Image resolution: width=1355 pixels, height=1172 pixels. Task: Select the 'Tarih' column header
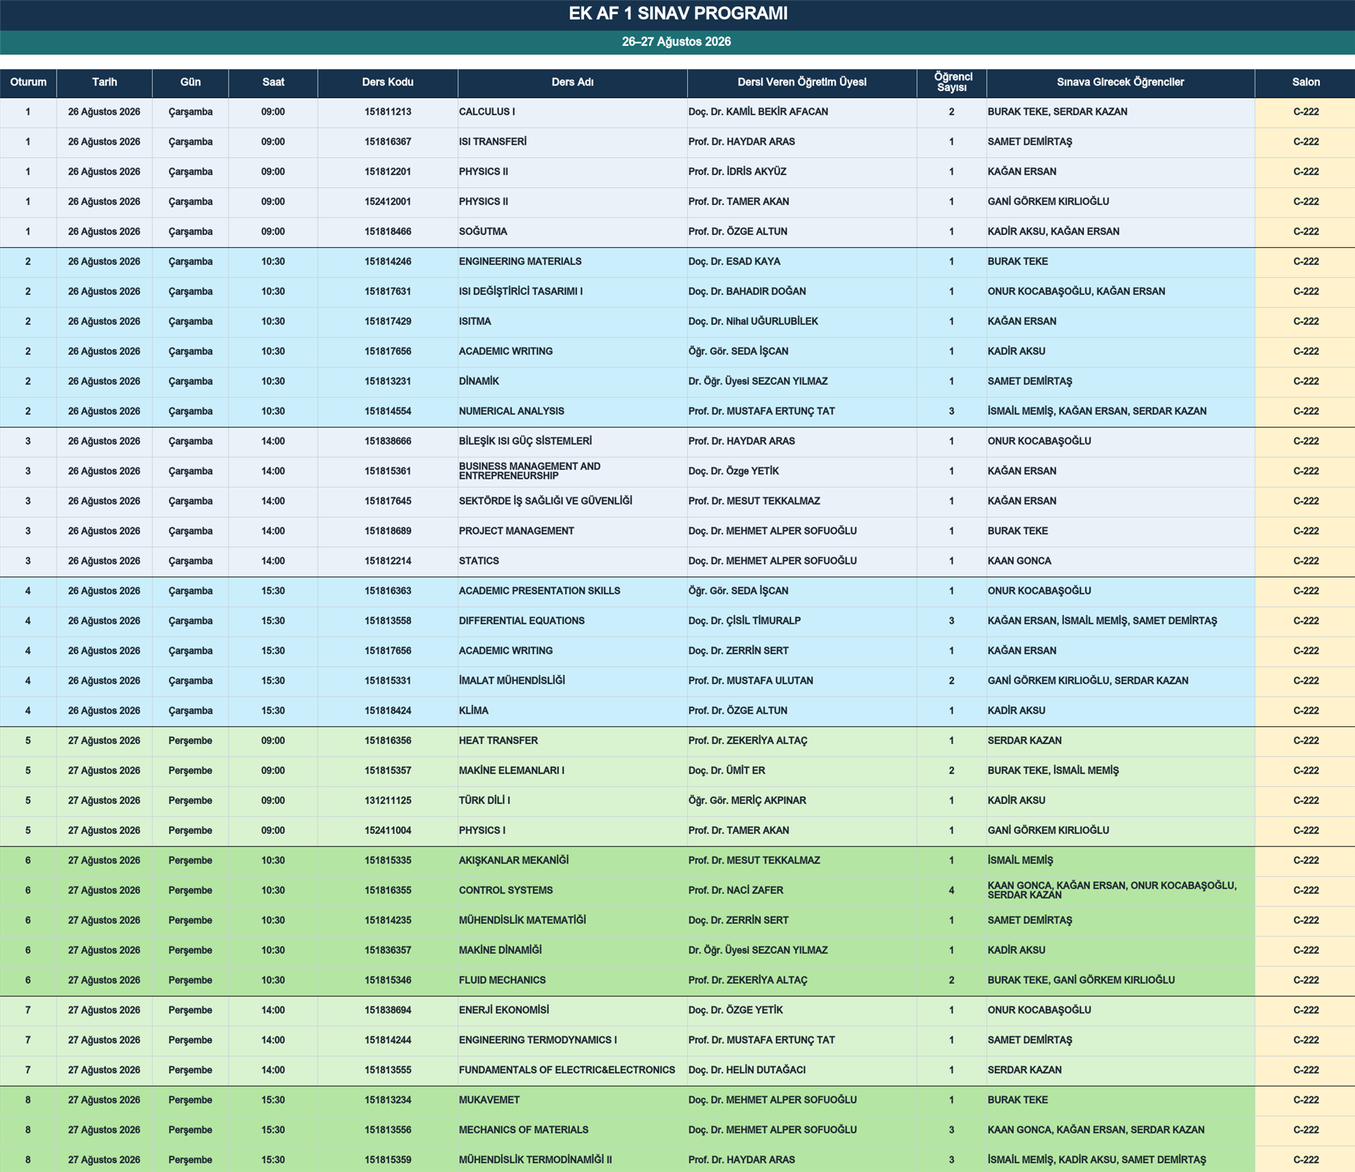(x=105, y=83)
